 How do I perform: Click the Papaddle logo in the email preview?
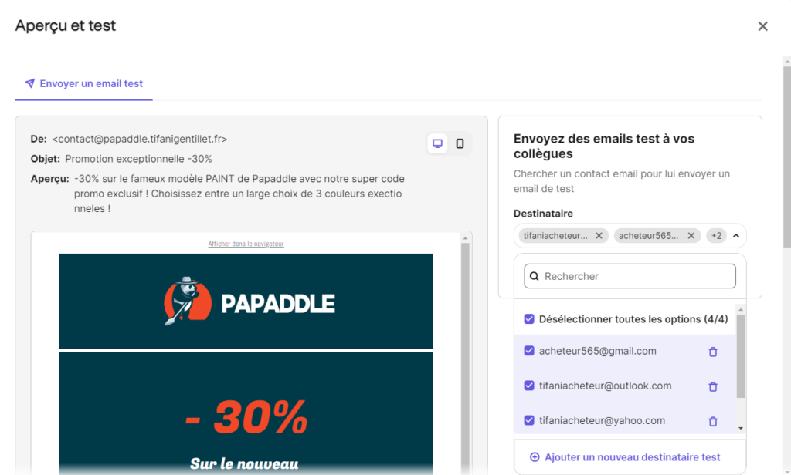click(x=249, y=302)
